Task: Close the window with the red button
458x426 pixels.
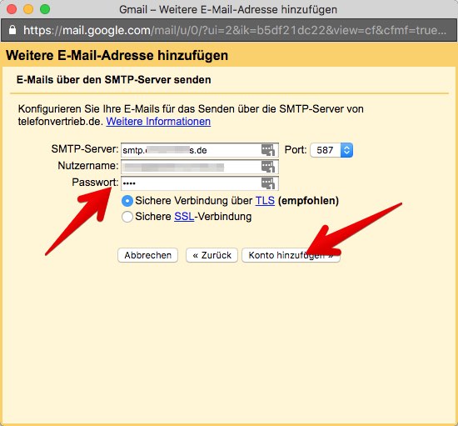Action: (x=12, y=9)
